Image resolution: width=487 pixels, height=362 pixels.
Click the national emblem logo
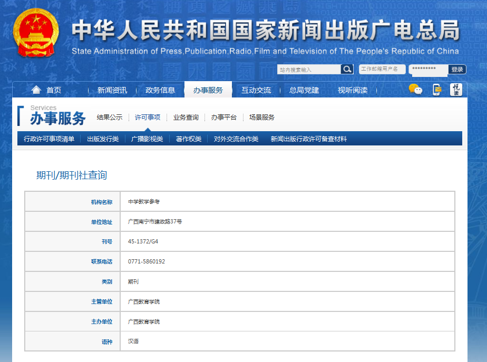pos(36,33)
